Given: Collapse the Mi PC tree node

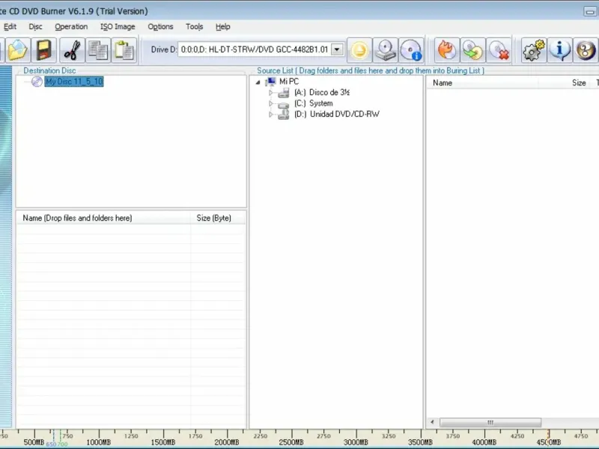Looking at the screenshot, I should pyautogui.click(x=258, y=82).
